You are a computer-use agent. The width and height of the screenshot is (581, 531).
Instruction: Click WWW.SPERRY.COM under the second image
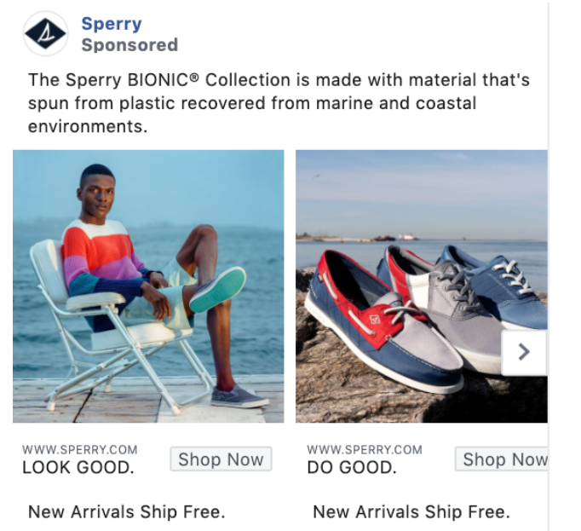(365, 450)
